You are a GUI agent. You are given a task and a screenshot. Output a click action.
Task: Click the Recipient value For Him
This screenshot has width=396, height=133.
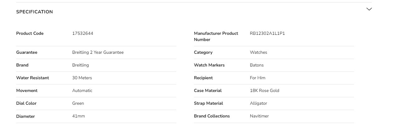(257, 78)
